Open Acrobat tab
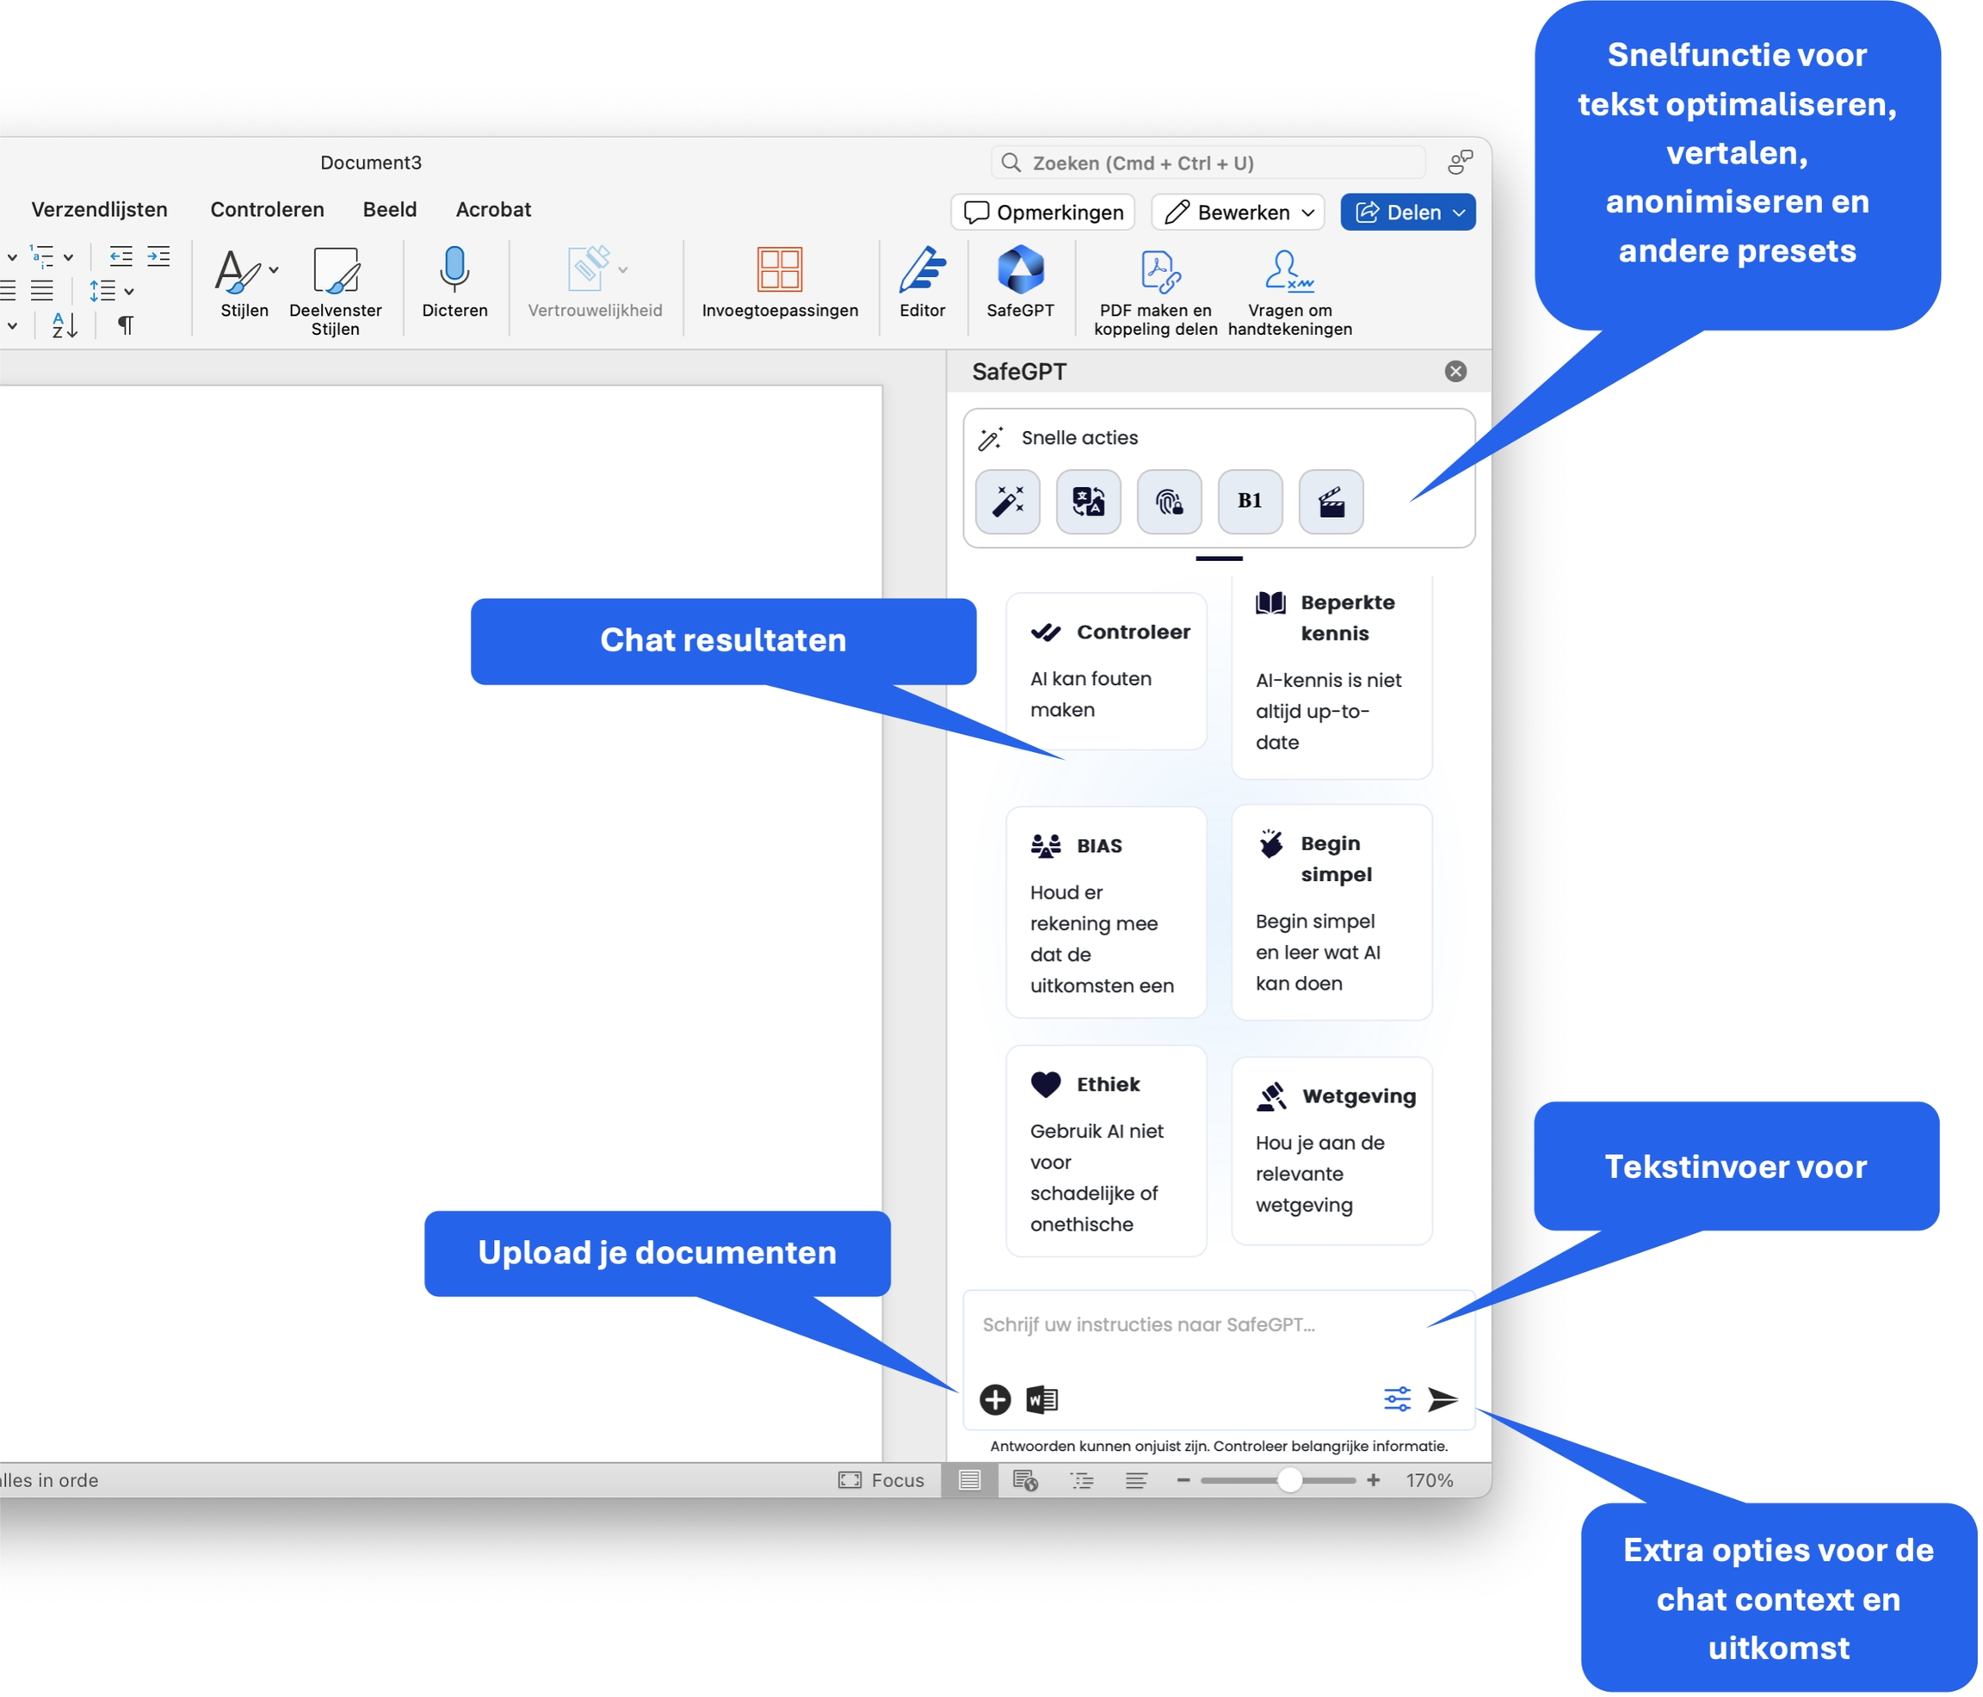 (493, 210)
